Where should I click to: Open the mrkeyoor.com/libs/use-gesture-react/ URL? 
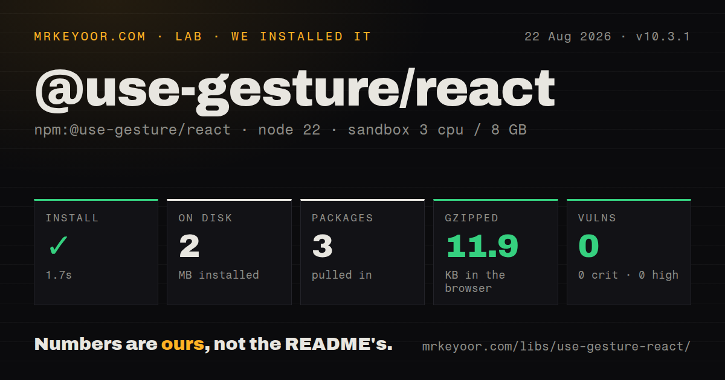point(556,347)
